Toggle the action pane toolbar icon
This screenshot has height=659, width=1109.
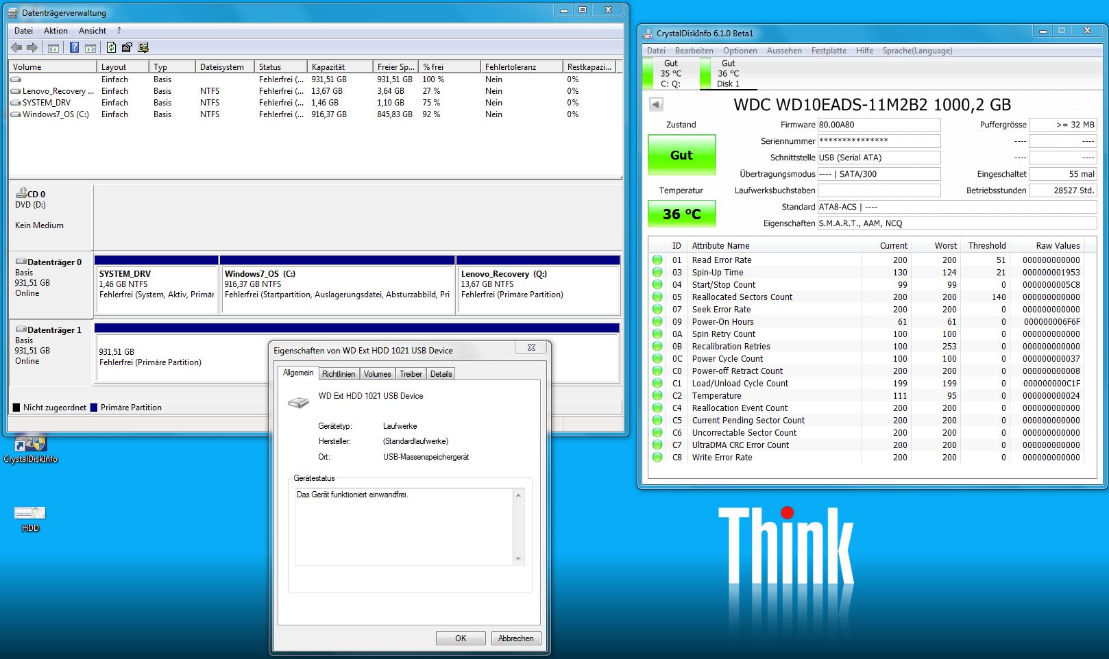click(x=90, y=47)
